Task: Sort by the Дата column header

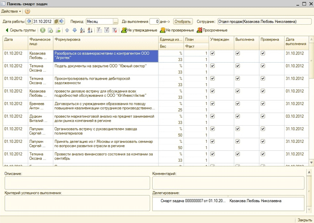Action: (15, 43)
